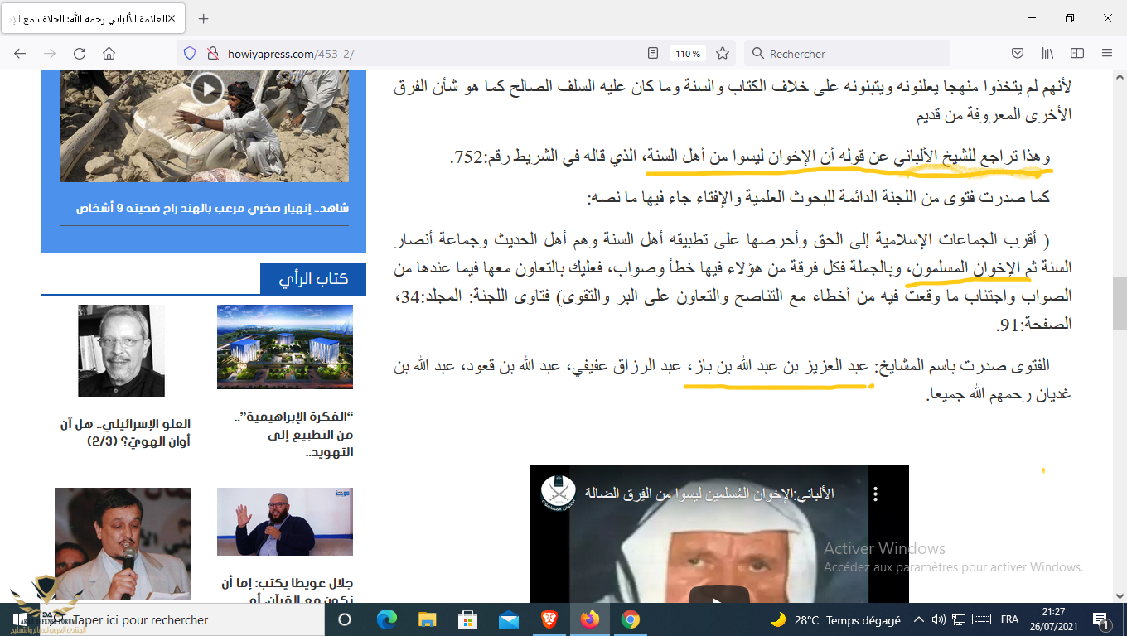The image size is (1127, 636).
Task: Open YouTube video more options menu
Action: click(875, 494)
